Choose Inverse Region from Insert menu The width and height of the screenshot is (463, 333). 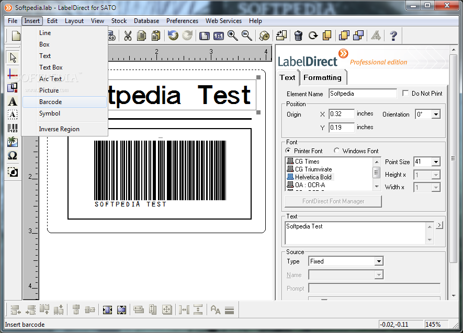(x=64, y=129)
